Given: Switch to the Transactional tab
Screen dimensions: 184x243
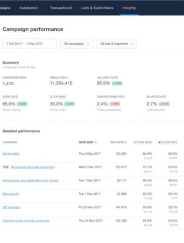Looking at the screenshot, I should (x=61, y=8).
